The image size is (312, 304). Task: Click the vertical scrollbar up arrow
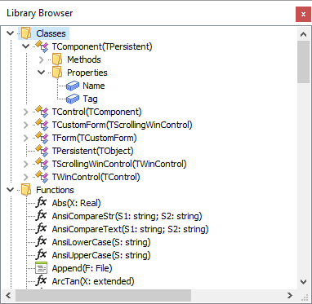pyautogui.click(x=304, y=34)
